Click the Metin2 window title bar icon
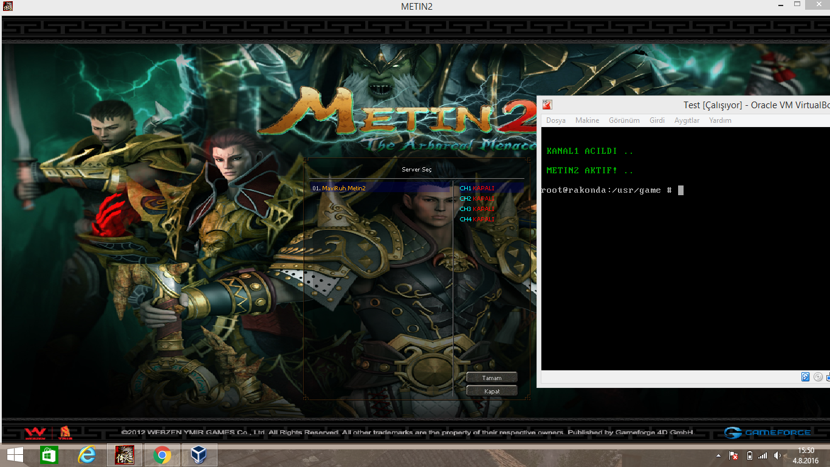 click(8, 7)
